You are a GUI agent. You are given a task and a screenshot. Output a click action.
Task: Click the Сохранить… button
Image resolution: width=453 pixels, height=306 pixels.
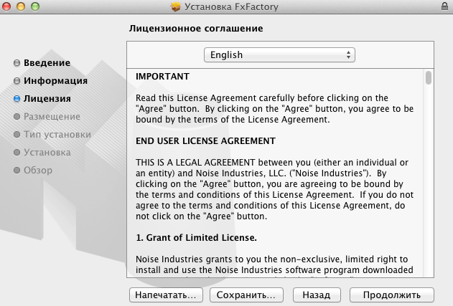246,295
